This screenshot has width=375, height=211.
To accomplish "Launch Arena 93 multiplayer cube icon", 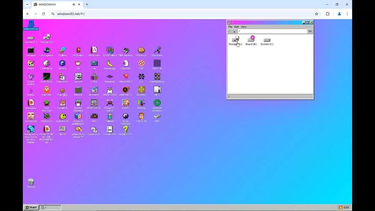I will click(x=78, y=119).
